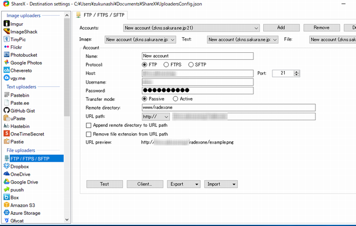Select the Photobucket uploader icon
Screen dimensions: 356x226
(6, 54)
